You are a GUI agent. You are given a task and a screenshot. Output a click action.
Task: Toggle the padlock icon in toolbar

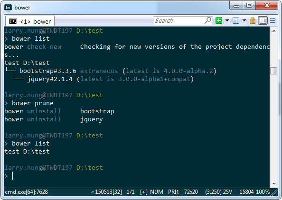pyautogui.click(x=252, y=20)
